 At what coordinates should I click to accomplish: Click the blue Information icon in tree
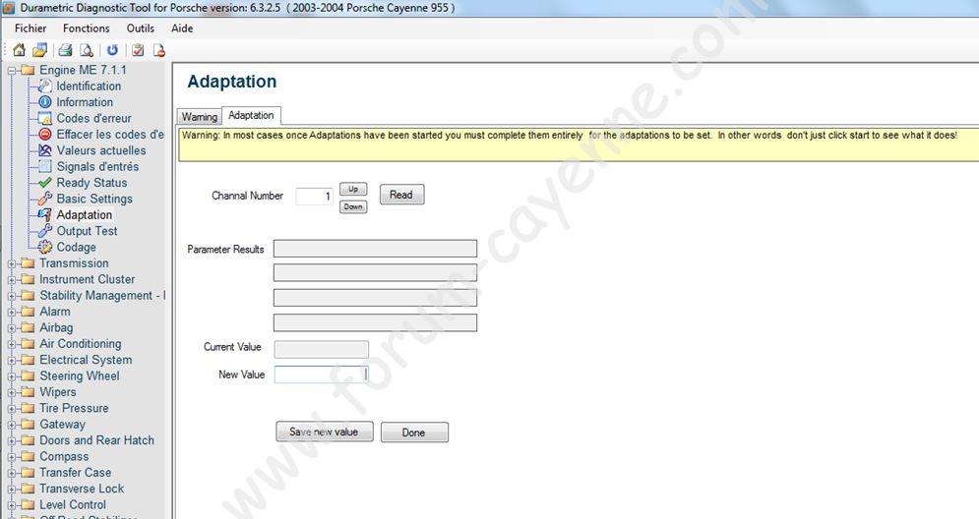(x=45, y=102)
